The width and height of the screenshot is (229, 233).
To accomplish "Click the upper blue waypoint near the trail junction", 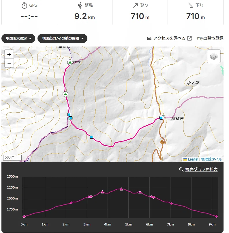I will pos(69,115).
